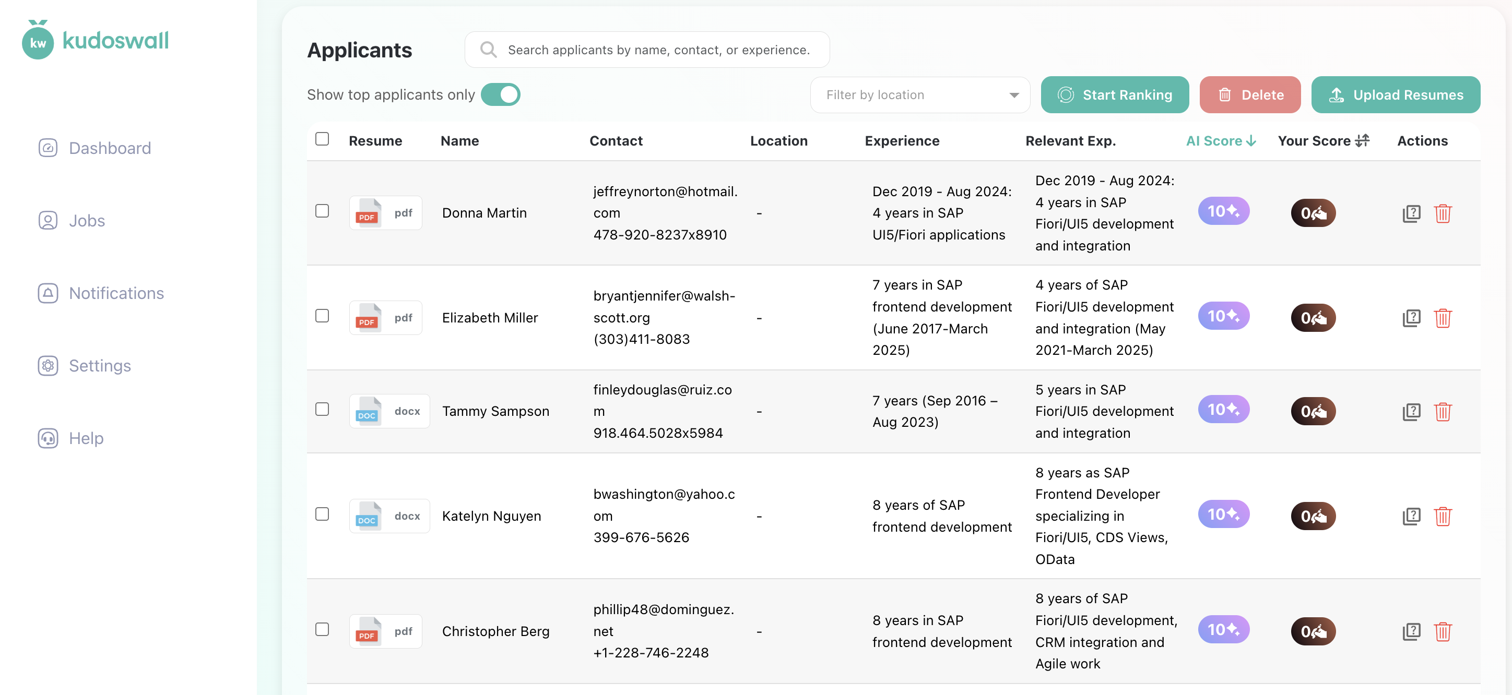This screenshot has width=1512, height=695.
Task: Select Elizabeth Miller's row checkbox
Action: pyautogui.click(x=322, y=316)
